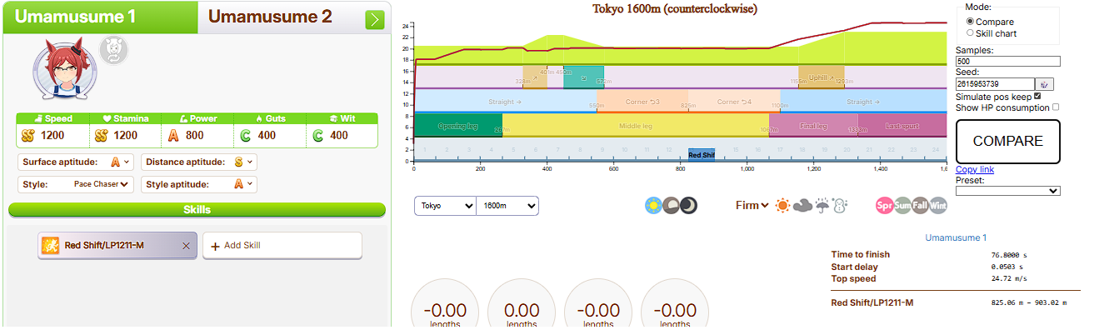Click the Middle leg chart segment
Viewport: 1104px width, 335px height.
point(636,126)
